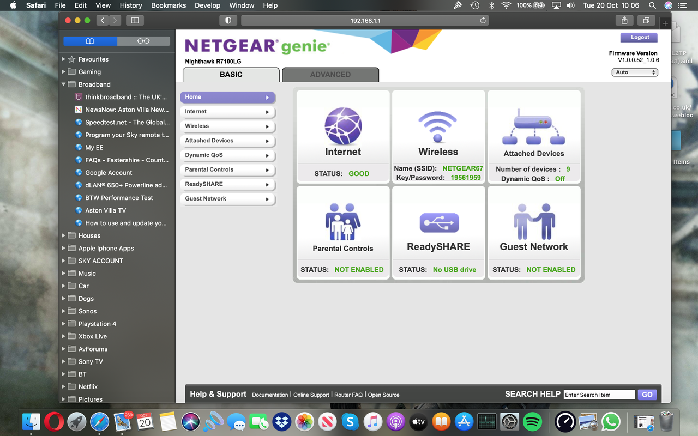Expand the Sonos bookmarks folder
698x436 pixels.
point(64,311)
